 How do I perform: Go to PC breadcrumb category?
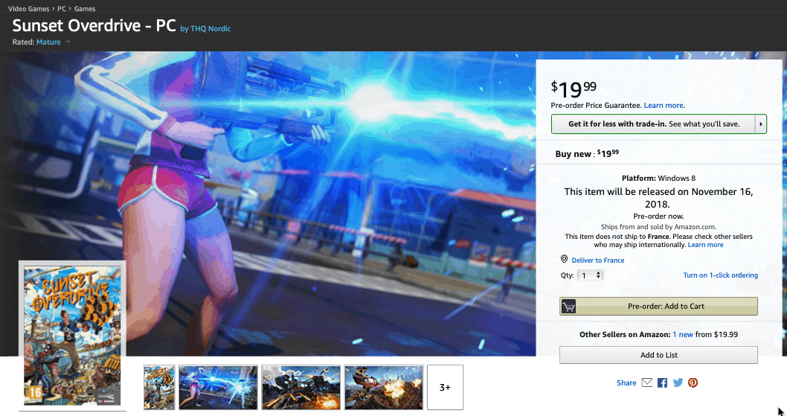click(x=62, y=8)
